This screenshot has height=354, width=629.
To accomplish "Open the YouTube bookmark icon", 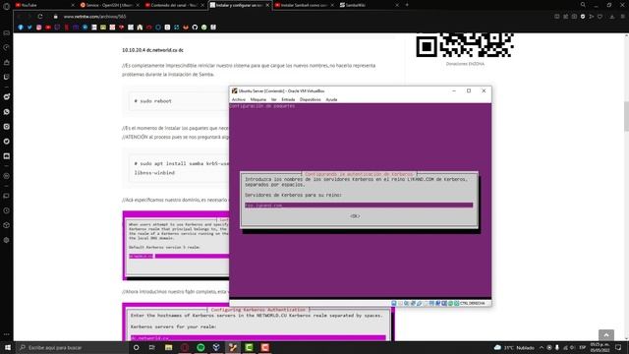I will point(48,28).
